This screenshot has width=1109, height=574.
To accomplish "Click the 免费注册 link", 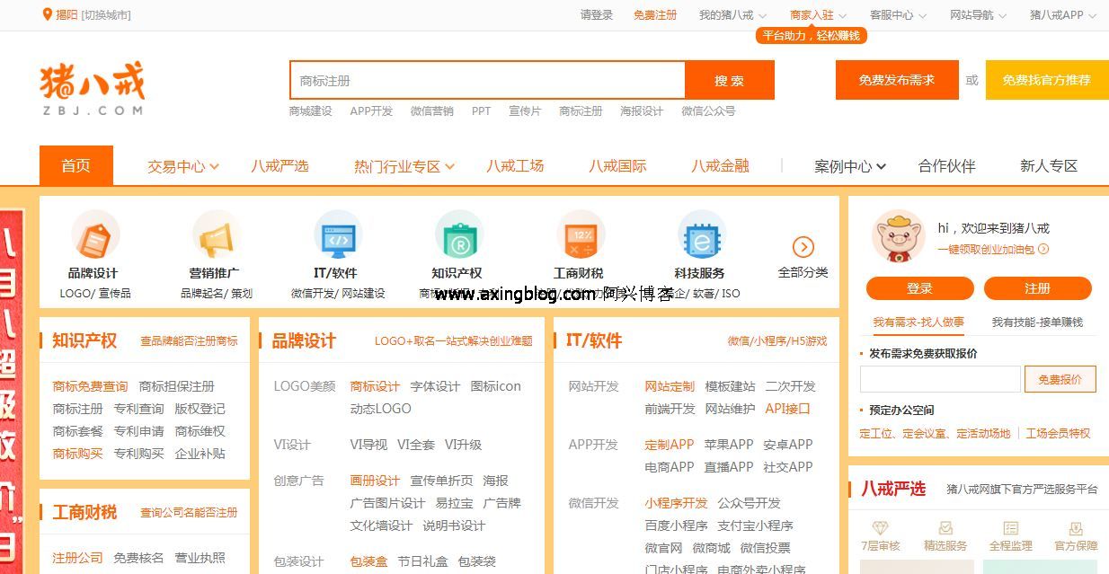I will (655, 15).
